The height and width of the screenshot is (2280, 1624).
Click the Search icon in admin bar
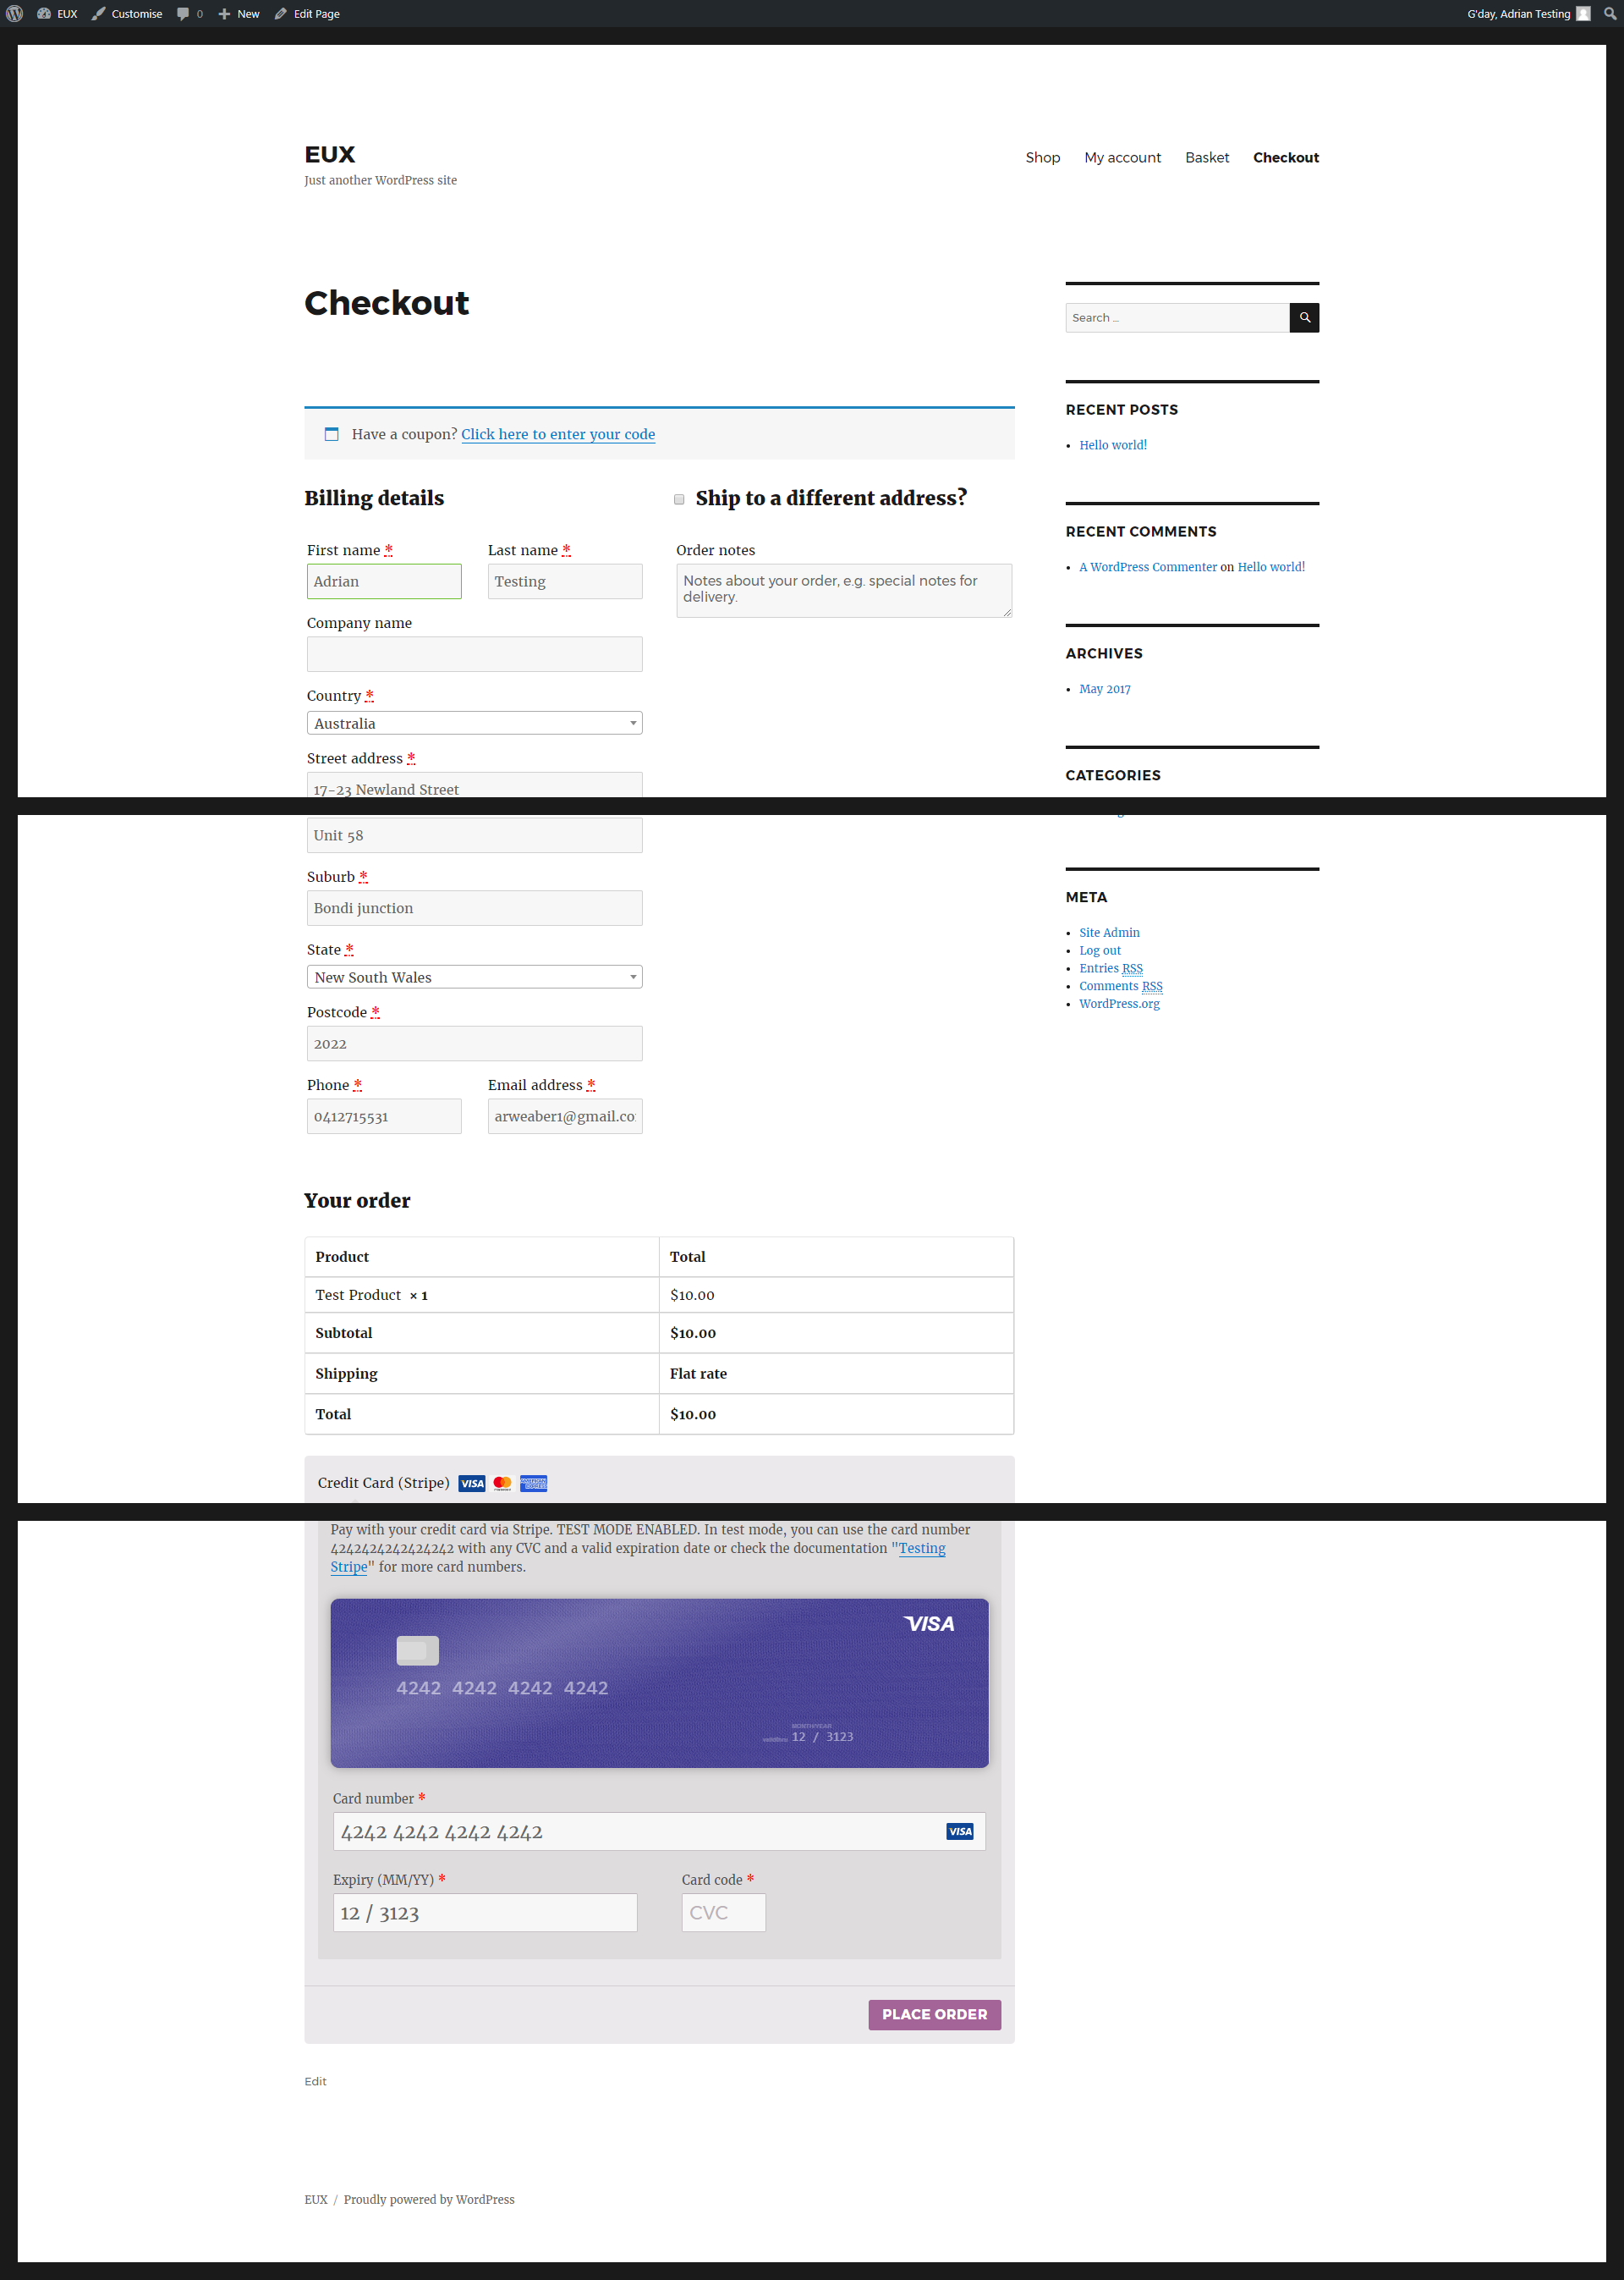pos(1611,13)
